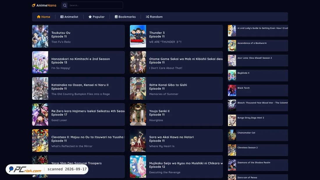Open Clevatess Season 2 sidebar entry
The height and width of the screenshot is (180, 320).
(258, 150)
